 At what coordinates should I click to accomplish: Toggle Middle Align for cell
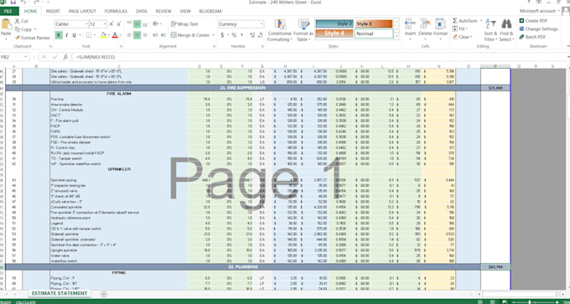(x=137, y=24)
